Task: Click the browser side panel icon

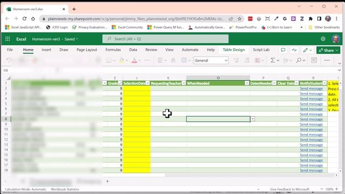Action: 319,19
